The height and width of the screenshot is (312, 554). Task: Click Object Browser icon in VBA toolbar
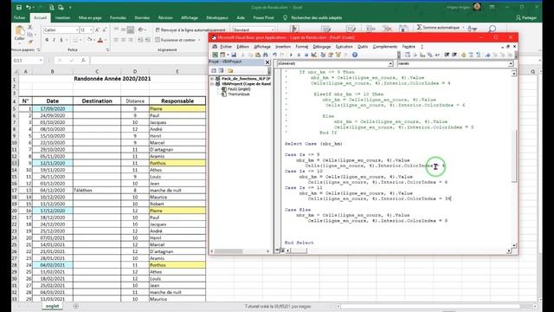coord(338,55)
